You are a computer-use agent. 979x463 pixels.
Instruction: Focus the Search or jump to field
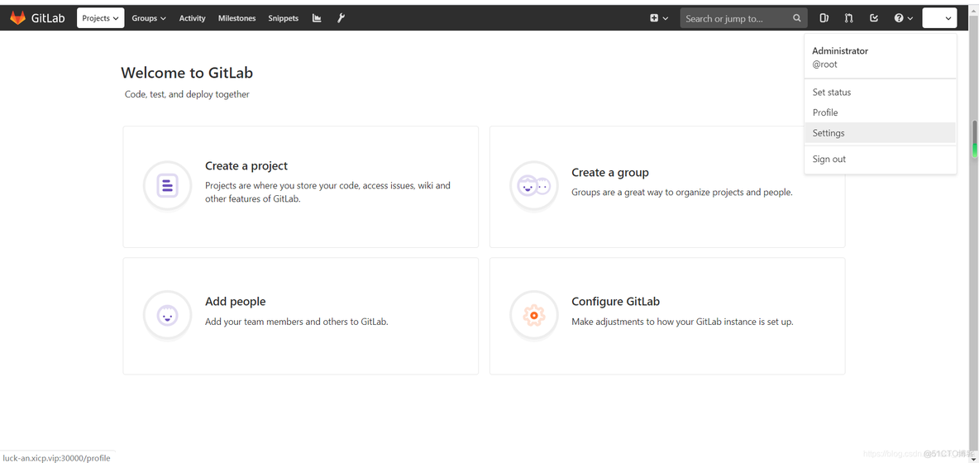tap(734, 18)
